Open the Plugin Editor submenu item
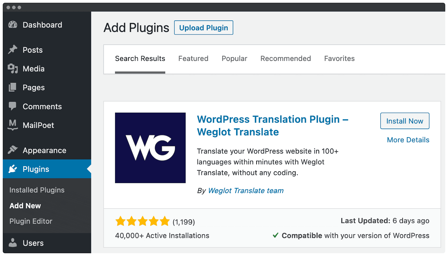The image size is (448, 256). coord(31,221)
